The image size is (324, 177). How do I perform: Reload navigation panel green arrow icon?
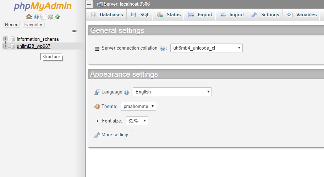pos(57,17)
